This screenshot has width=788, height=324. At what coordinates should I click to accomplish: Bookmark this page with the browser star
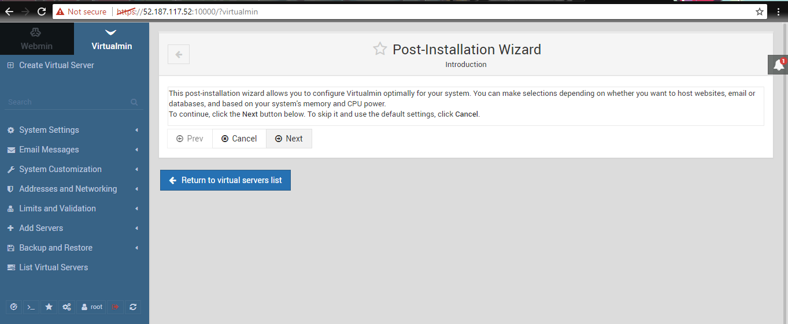click(760, 12)
